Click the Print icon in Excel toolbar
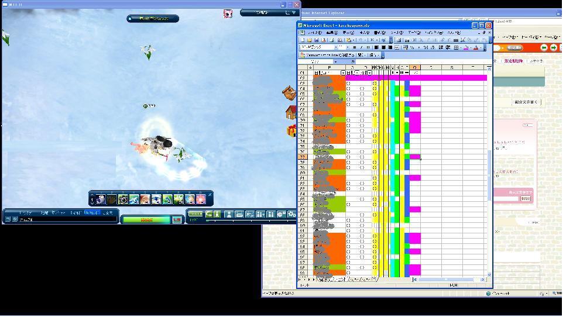Screen dimensions: 566x317 pos(331,40)
